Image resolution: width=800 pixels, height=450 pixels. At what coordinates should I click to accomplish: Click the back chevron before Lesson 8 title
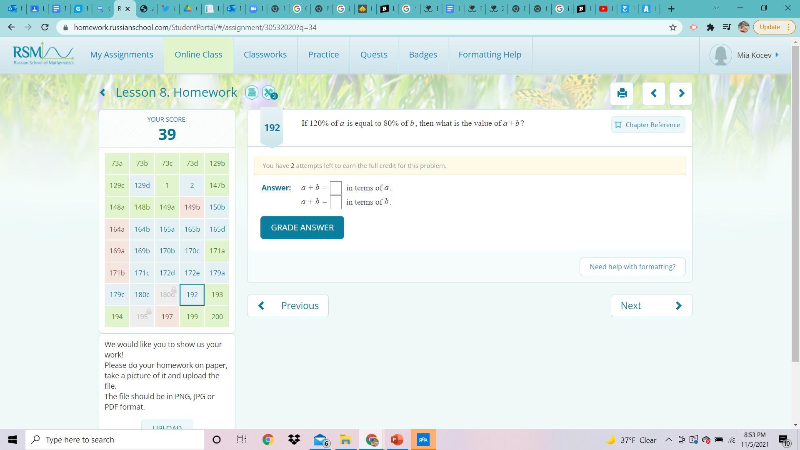click(103, 92)
